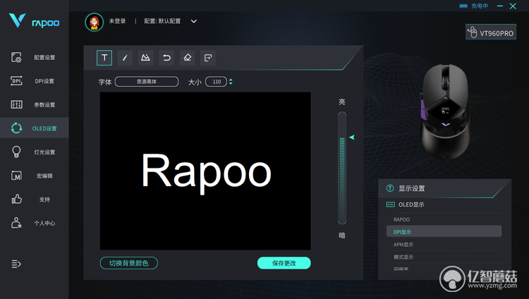Viewport: 529px width, 299px height.
Task: Click the size stepper arrows
Action: [231, 82]
